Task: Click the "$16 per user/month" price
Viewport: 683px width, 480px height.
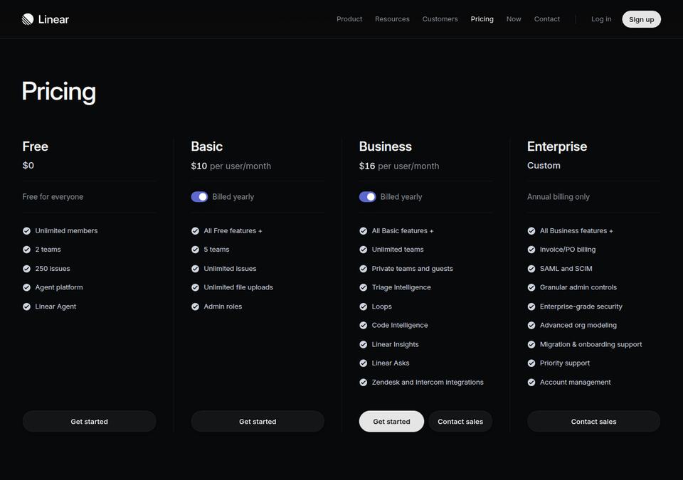Action: pos(399,166)
